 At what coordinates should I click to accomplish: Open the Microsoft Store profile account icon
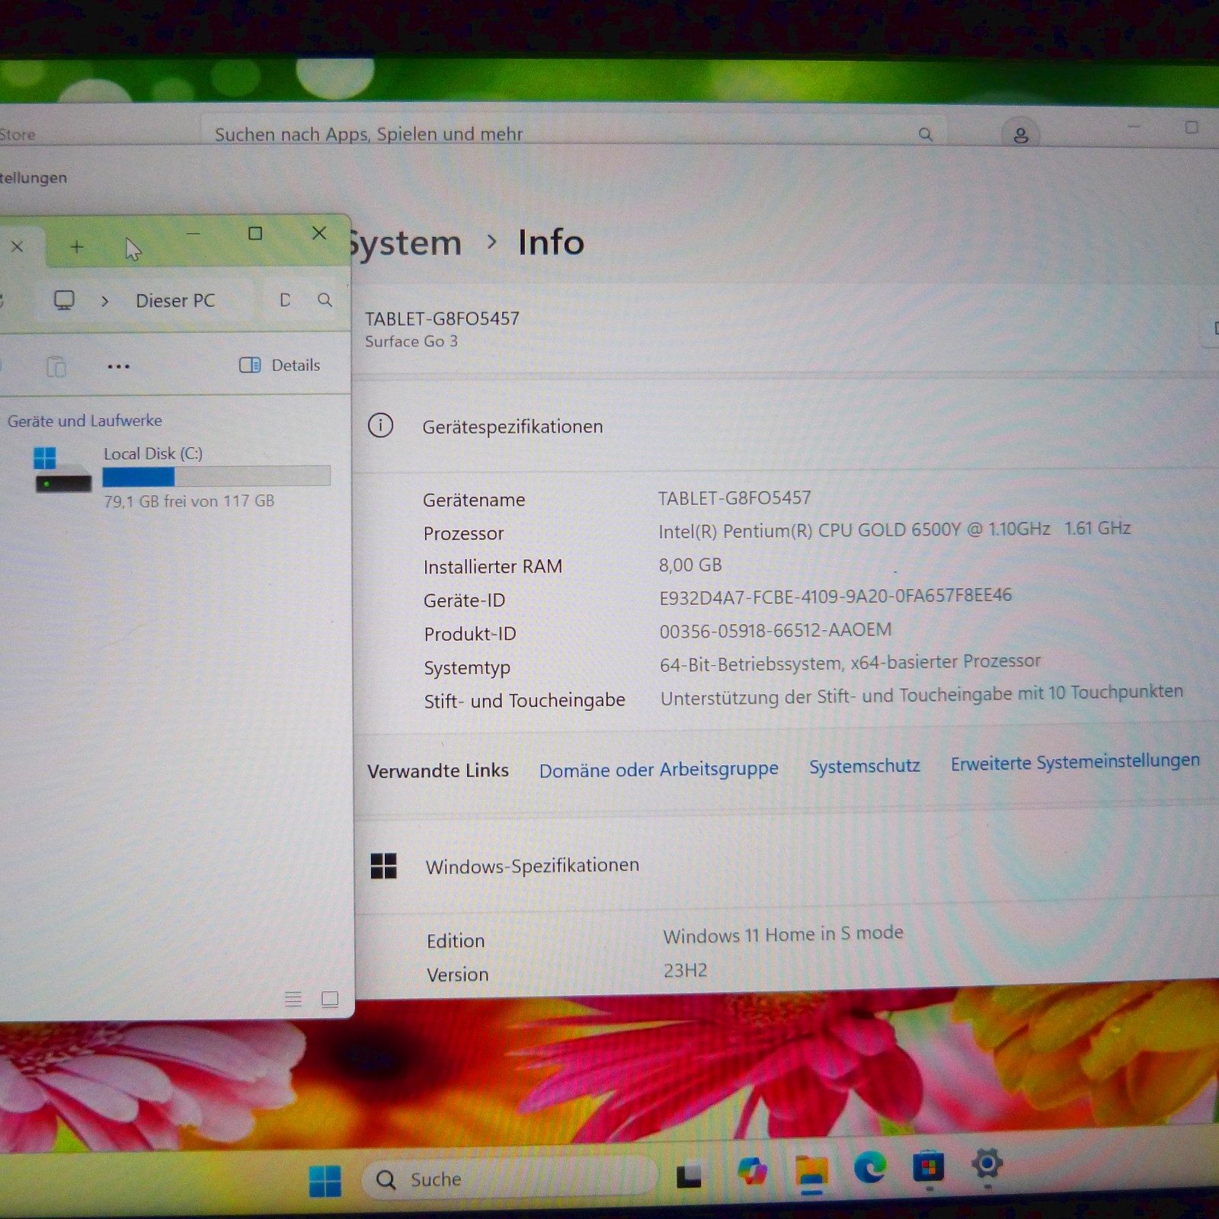1020,135
